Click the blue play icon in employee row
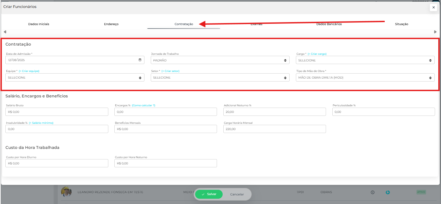 [388, 192]
